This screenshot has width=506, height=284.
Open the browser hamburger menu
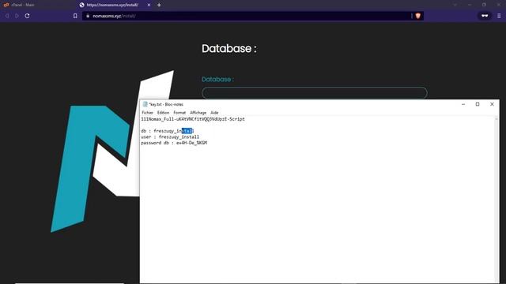click(499, 16)
